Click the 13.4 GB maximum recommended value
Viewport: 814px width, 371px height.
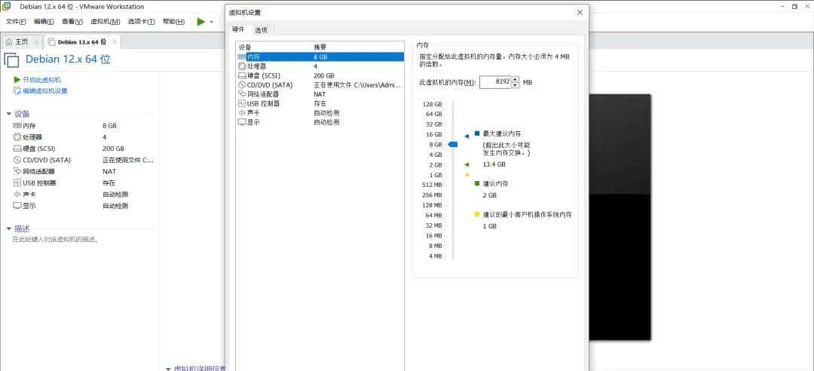[494, 164]
